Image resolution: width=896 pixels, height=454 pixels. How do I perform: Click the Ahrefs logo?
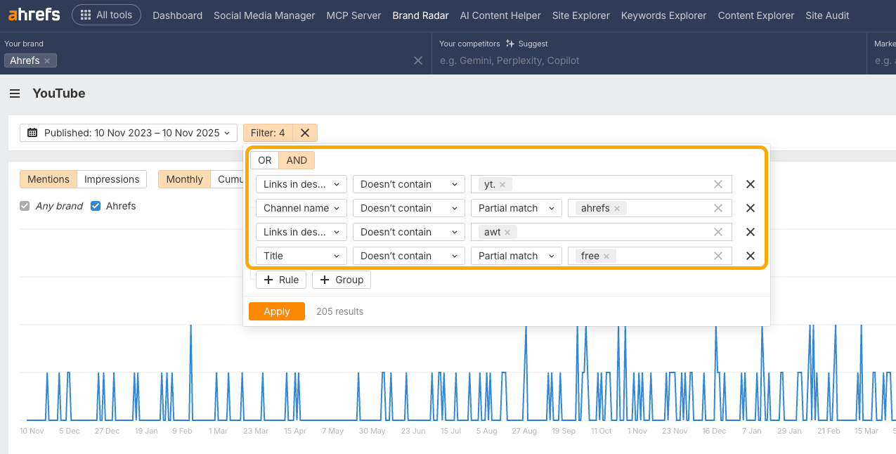(33, 13)
